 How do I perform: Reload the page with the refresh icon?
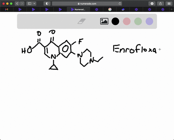[x=120, y=4]
